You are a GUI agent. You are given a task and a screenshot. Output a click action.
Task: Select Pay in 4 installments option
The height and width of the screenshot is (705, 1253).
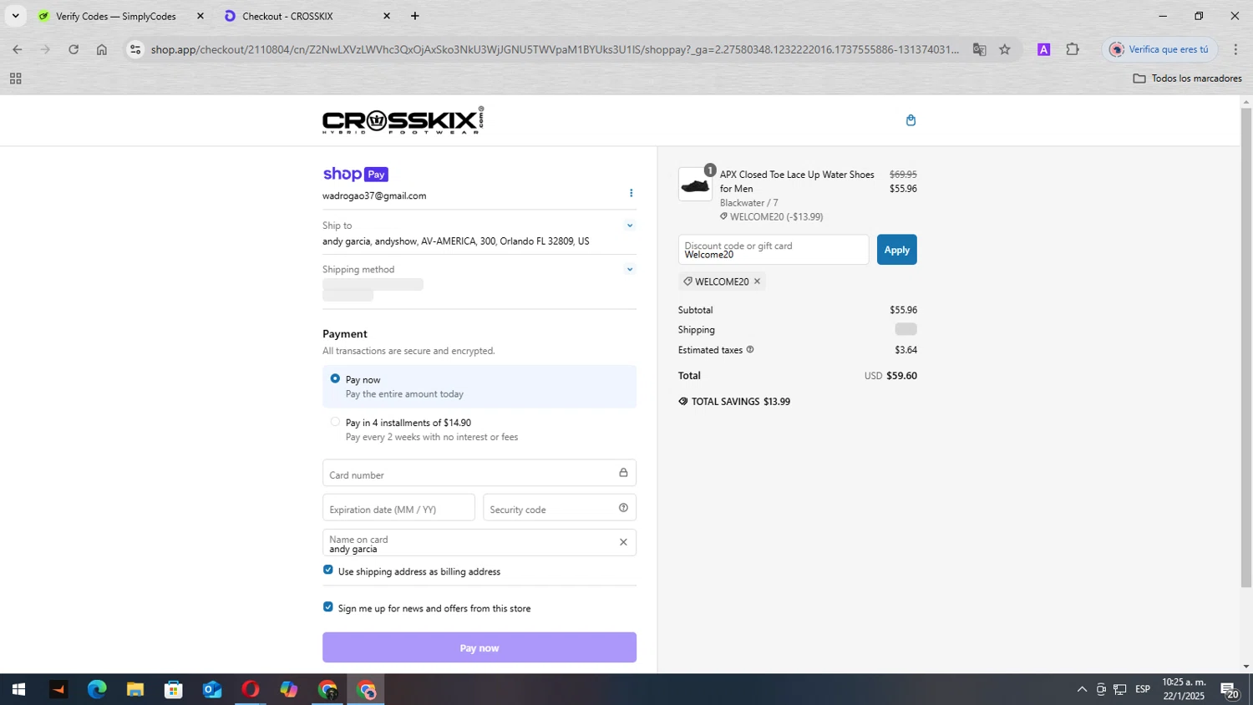335,422
